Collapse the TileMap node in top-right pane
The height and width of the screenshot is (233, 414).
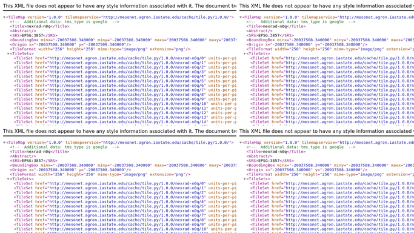[241, 17]
